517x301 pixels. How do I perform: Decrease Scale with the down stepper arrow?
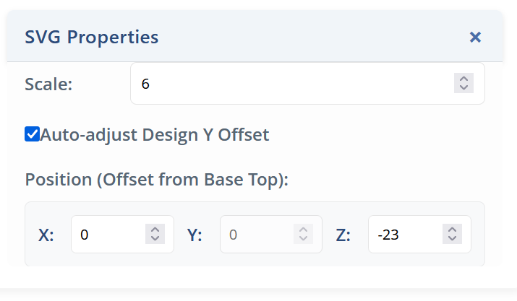[463, 88]
